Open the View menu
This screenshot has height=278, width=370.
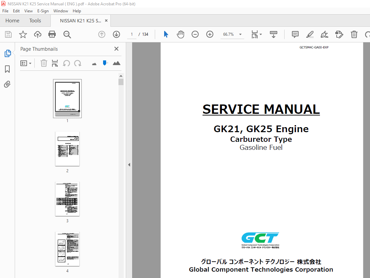tap(28, 11)
